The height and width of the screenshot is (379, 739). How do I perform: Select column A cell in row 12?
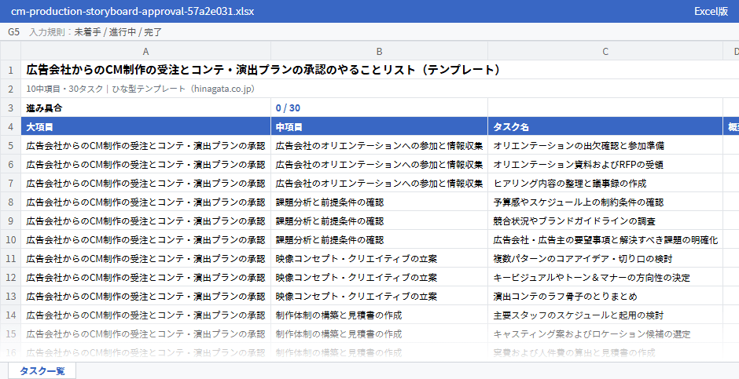pyautogui.click(x=145, y=277)
